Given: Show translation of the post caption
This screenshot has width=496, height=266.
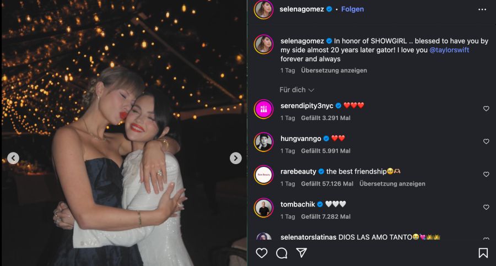Looking at the screenshot, I should click(334, 70).
